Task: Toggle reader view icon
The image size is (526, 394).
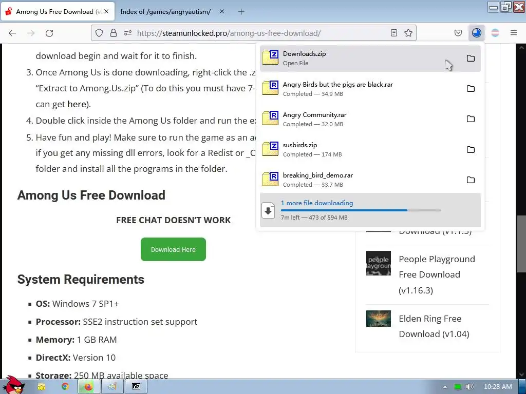Action: point(394,33)
